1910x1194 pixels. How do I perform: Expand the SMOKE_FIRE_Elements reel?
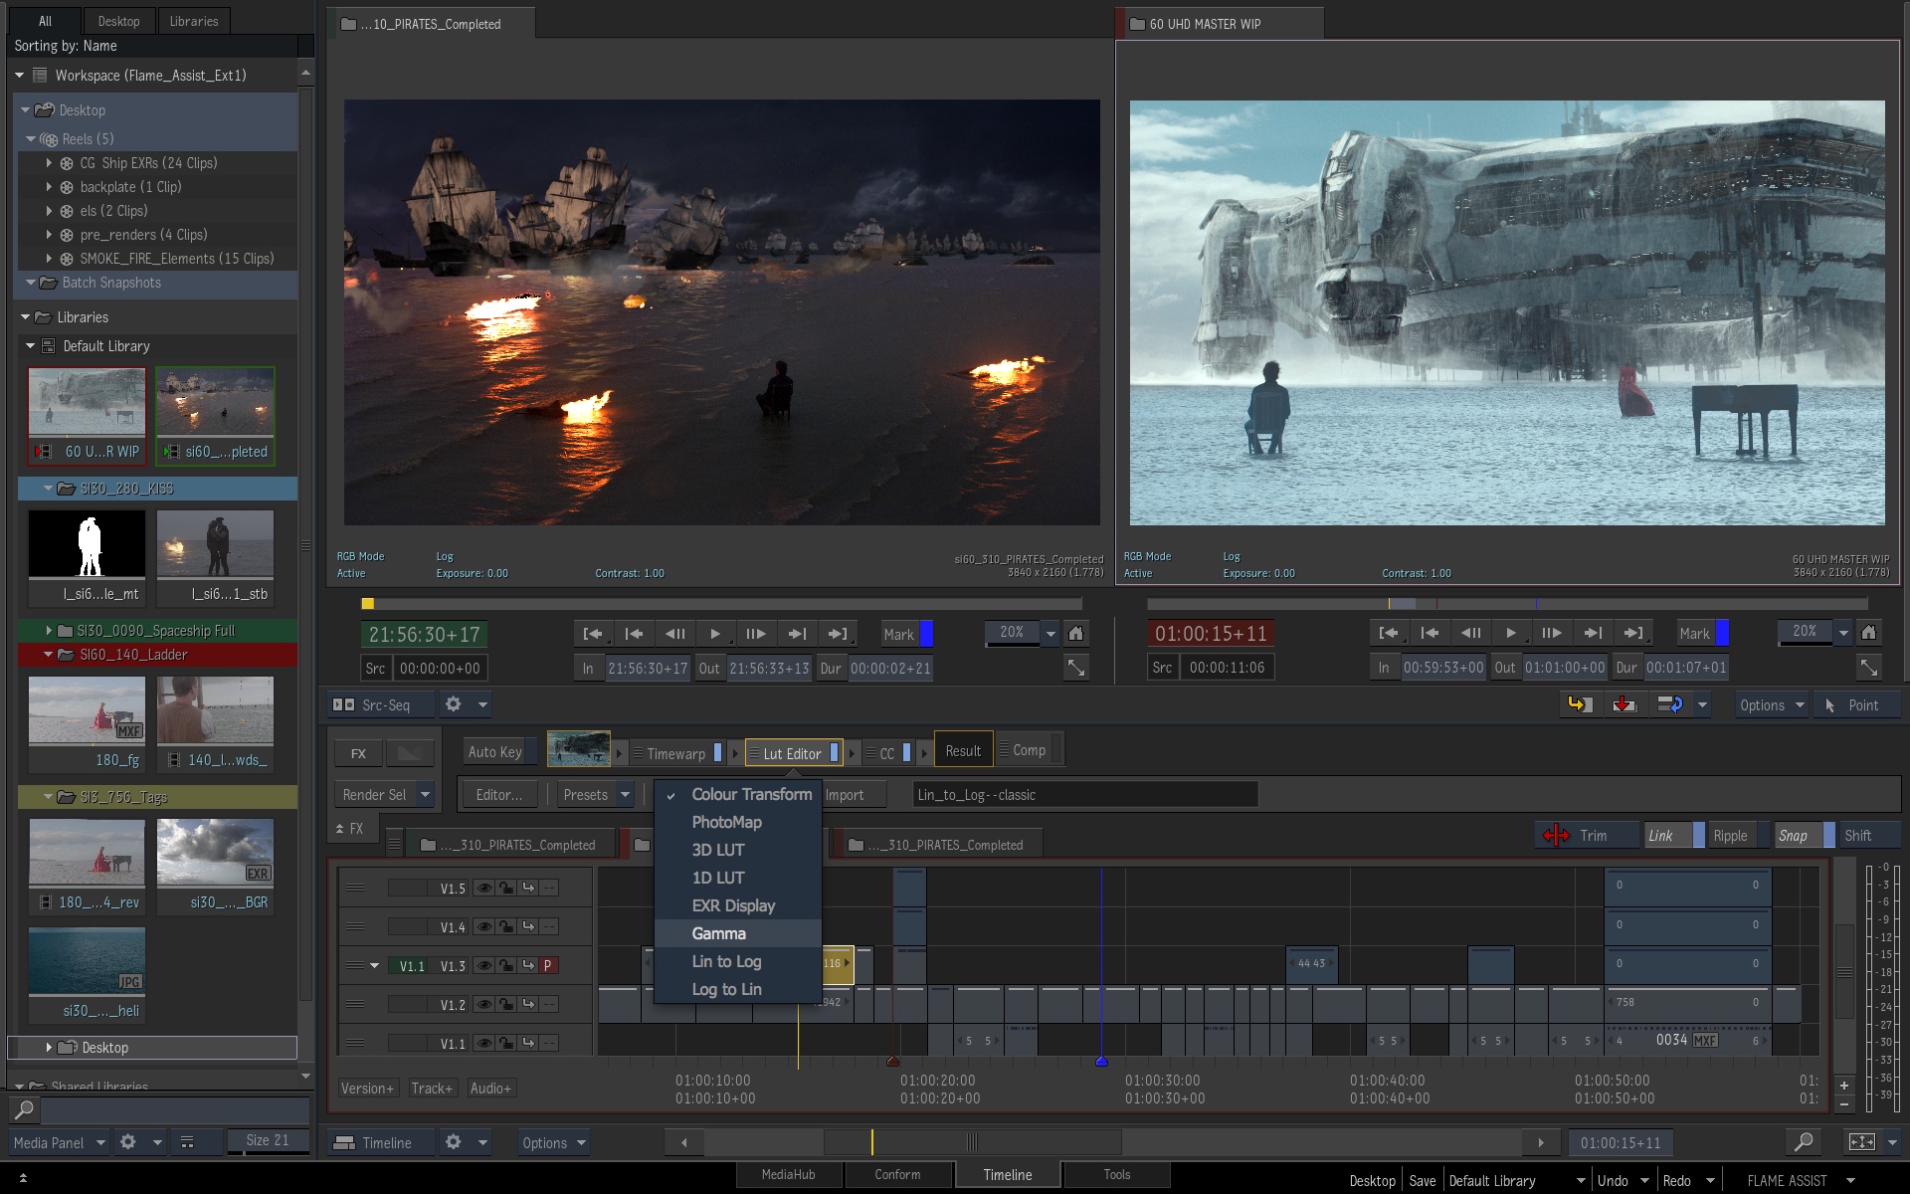tap(49, 258)
